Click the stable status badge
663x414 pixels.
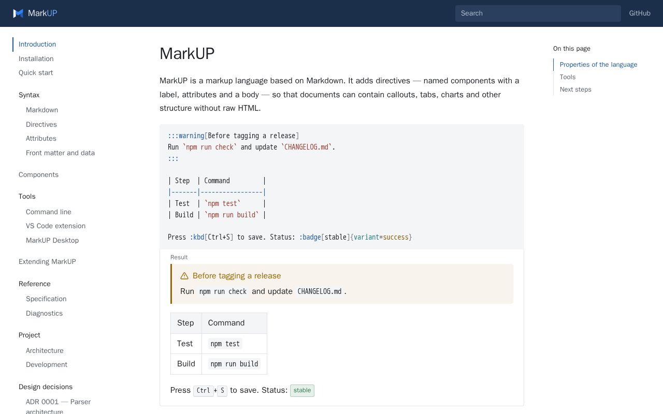click(302, 391)
